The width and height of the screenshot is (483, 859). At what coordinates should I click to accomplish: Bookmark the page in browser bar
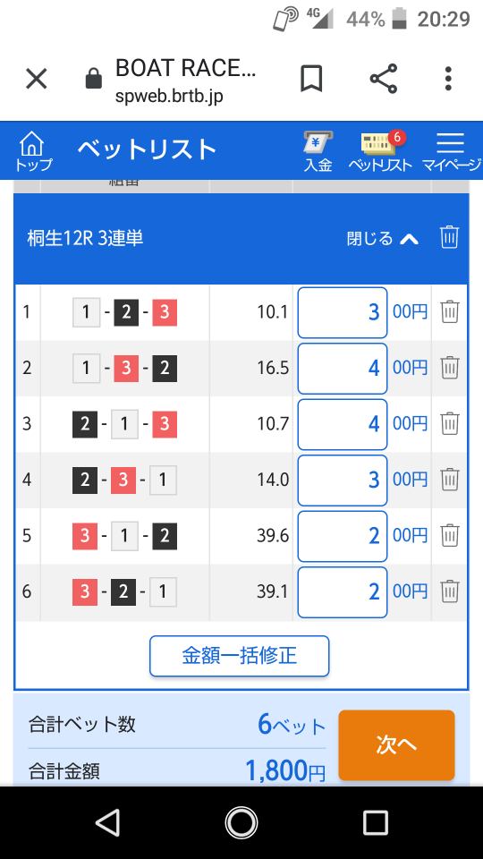point(311,79)
